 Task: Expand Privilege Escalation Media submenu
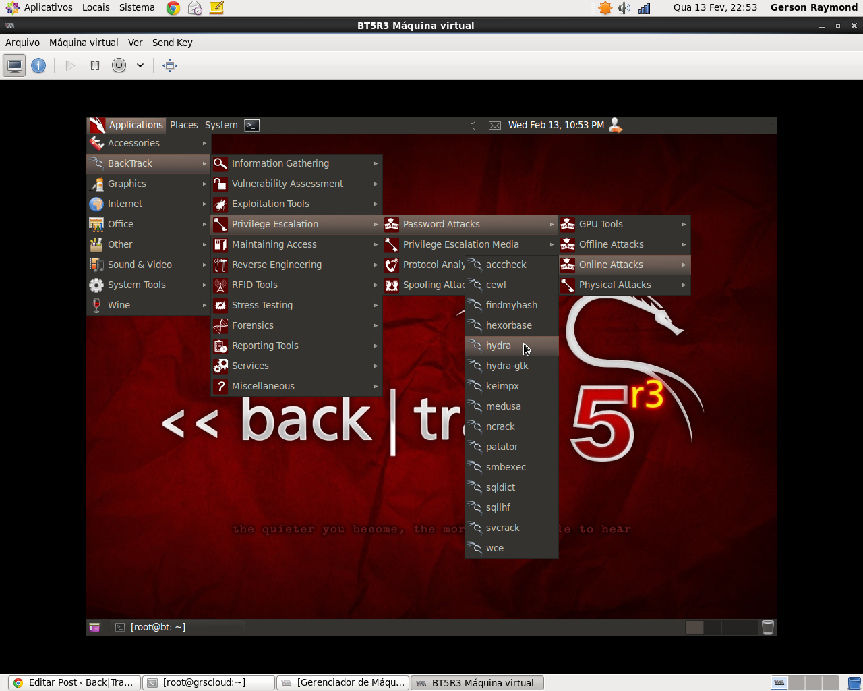[471, 244]
